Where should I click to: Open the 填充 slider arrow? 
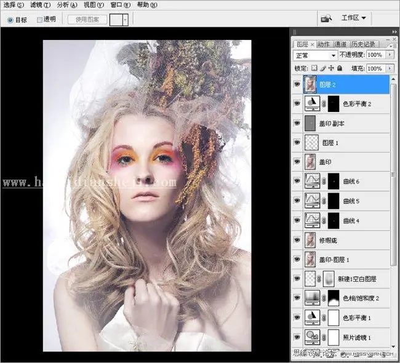point(390,69)
